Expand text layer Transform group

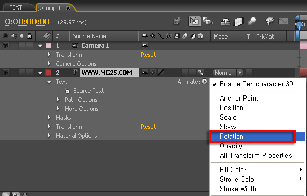click(49, 127)
